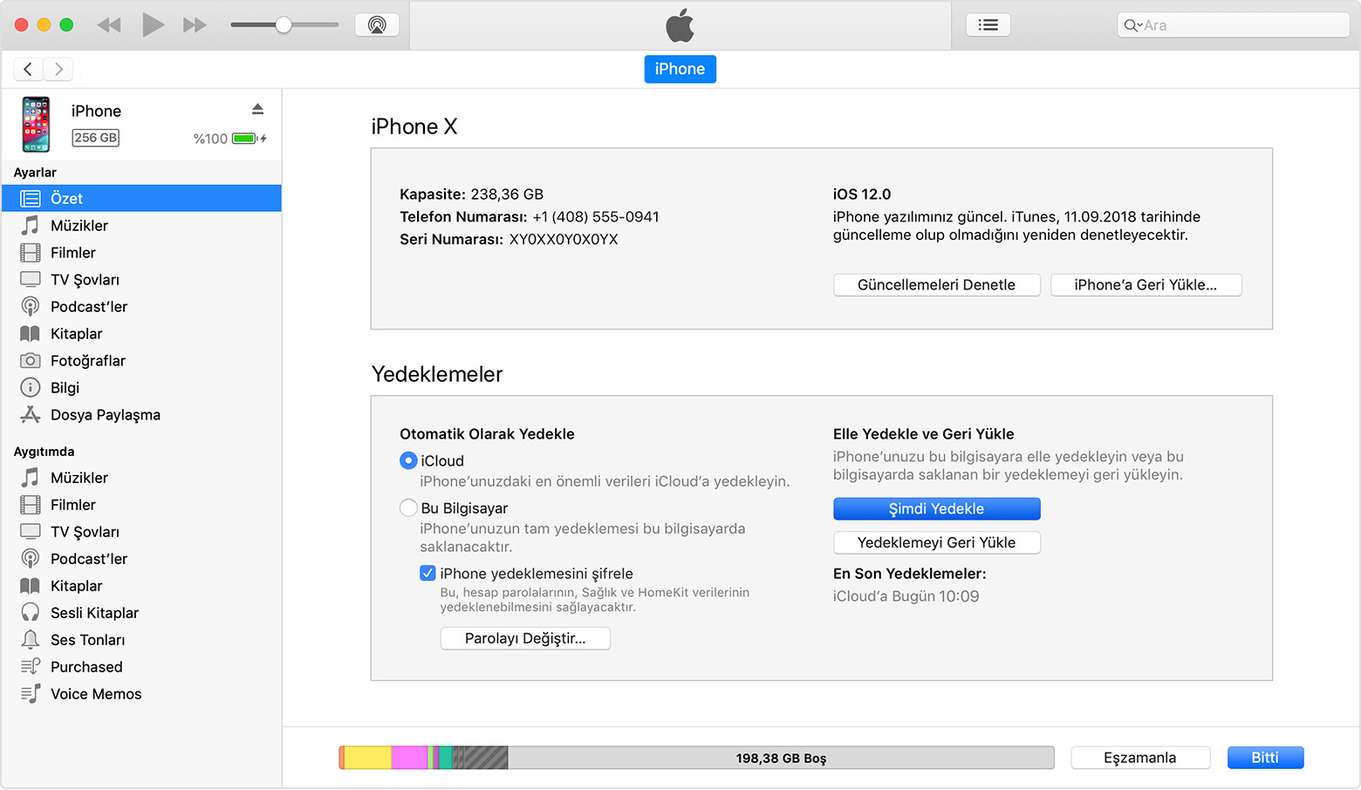
Task: Open the AirPlay output menu
Action: tap(377, 24)
